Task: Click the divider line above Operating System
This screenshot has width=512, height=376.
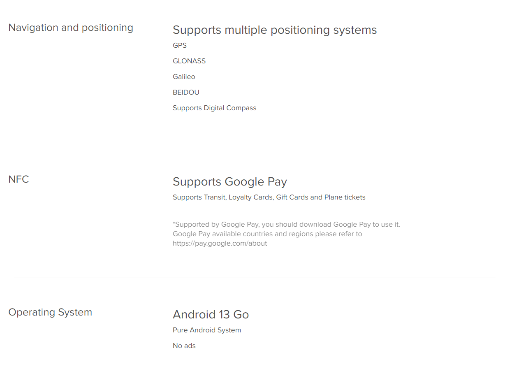Action: click(255, 278)
